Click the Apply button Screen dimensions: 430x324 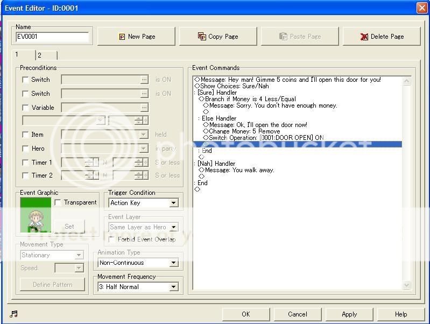pos(349,314)
